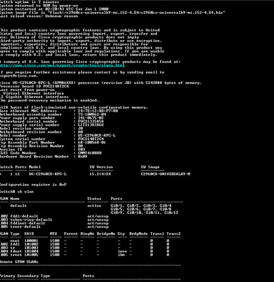The width and height of the screenshot is (274, 282).
Task: Open the cisco.com crypto export link
Action: tap(62, 65)
